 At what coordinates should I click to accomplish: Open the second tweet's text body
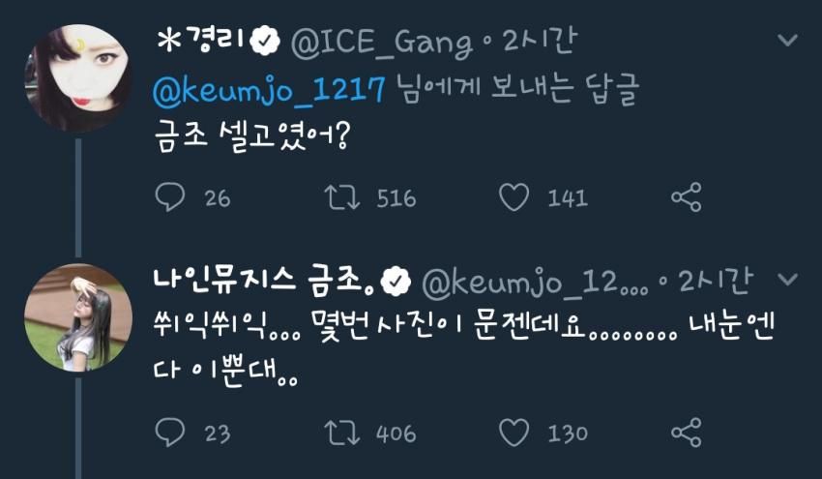tap(464, 349)
